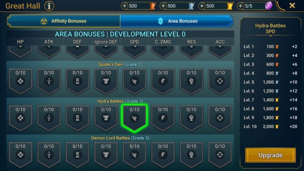Close the Great Hall window

point(292,6)
